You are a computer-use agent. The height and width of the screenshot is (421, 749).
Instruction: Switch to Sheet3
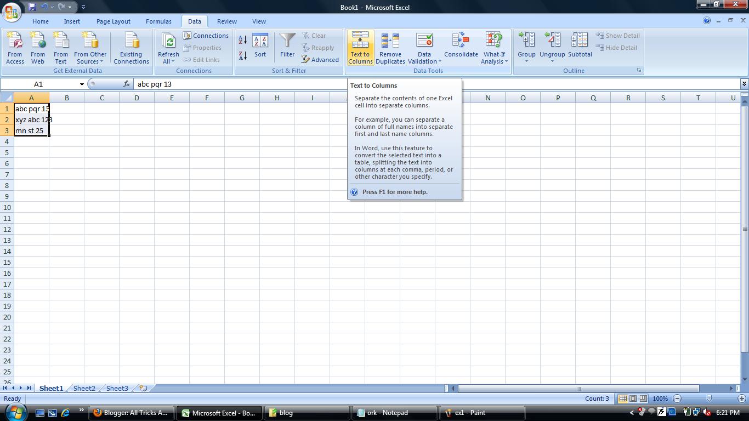(117, 388)
